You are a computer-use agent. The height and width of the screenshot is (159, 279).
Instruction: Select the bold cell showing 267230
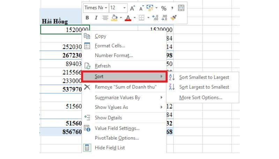pyautogui.click(x=61, y=55)
